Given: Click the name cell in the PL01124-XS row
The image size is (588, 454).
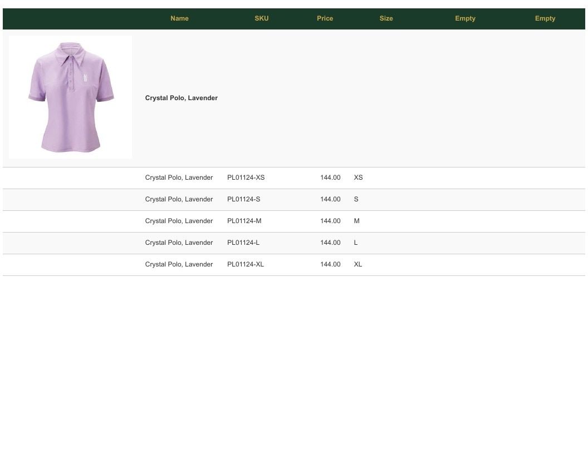Looking at the screenshot, I should [179, 177].
